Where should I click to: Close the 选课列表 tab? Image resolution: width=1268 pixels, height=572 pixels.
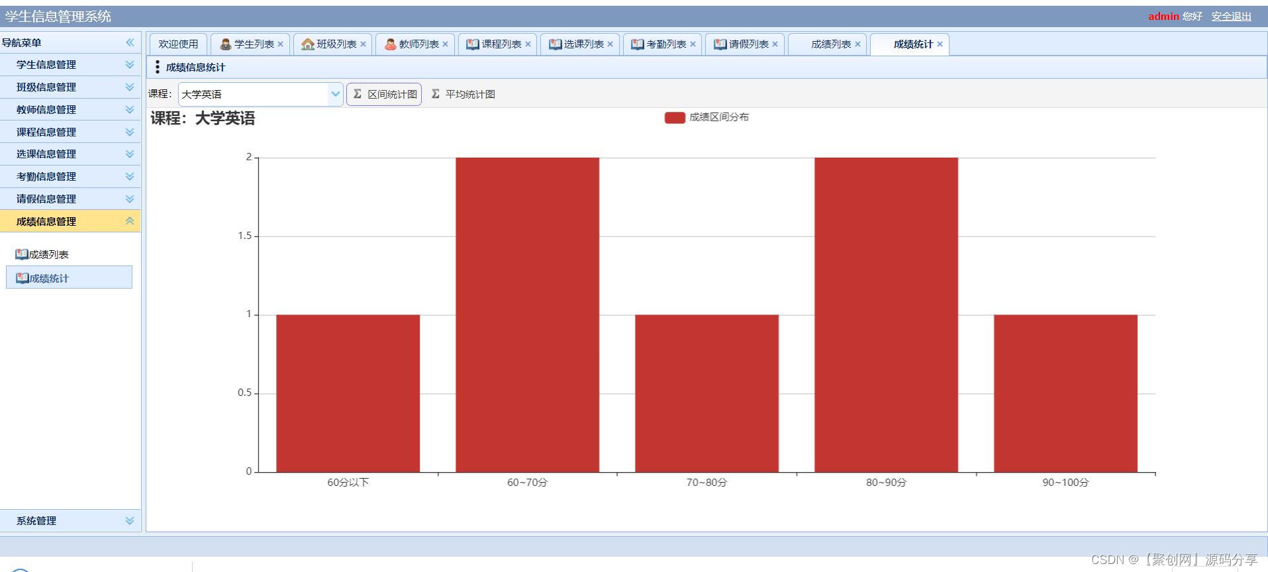[610, 44]
